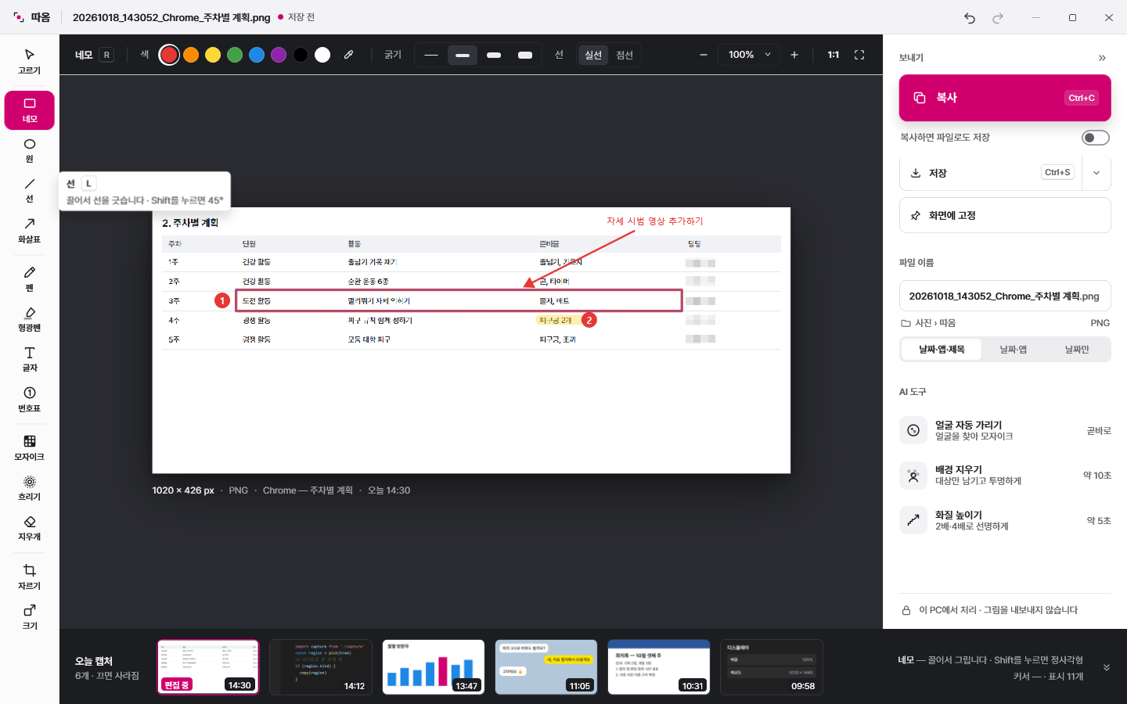Toggle 복사하면 파일로도 저장 switch
The width and height of the screenshot is (1127, 704).
(1096, 138)
